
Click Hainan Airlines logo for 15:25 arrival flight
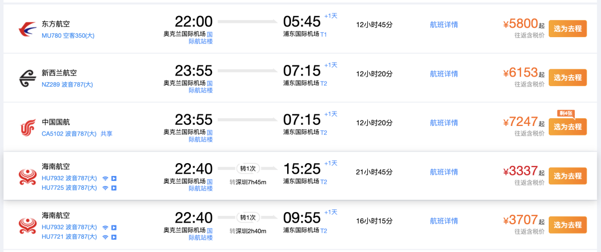pos(28,177)
